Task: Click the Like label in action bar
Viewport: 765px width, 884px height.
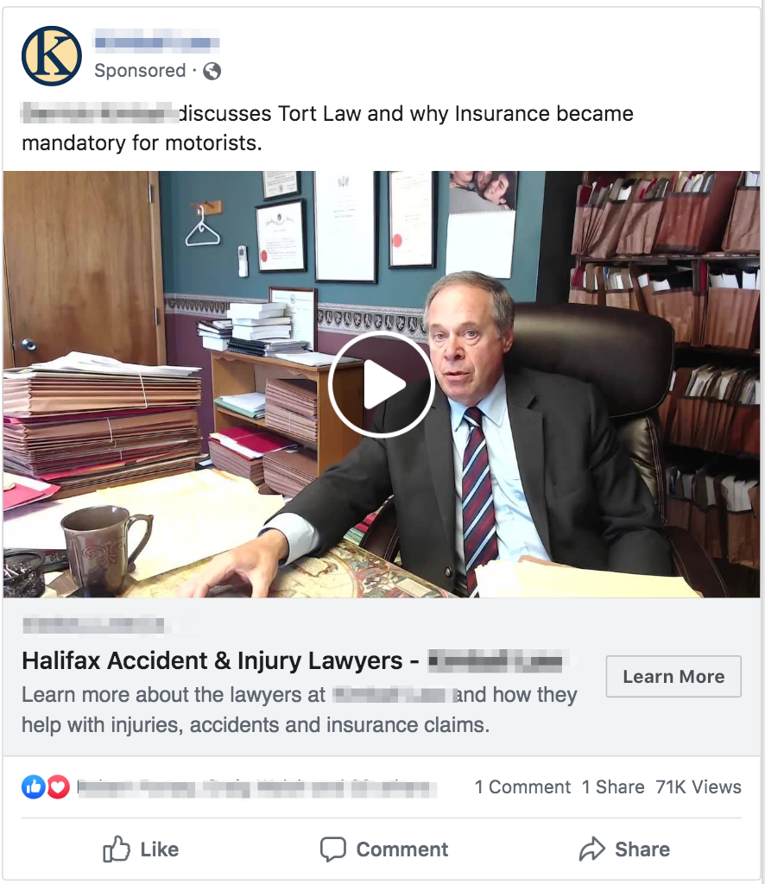Action: click(x=160, y=849)
